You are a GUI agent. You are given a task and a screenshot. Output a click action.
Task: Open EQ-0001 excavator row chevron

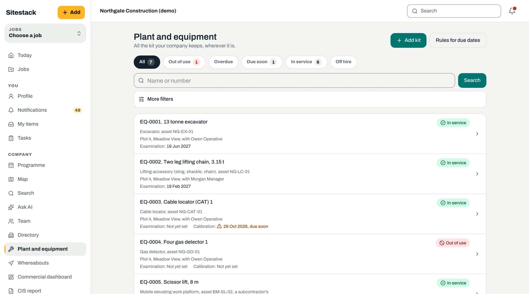[477, 134]
